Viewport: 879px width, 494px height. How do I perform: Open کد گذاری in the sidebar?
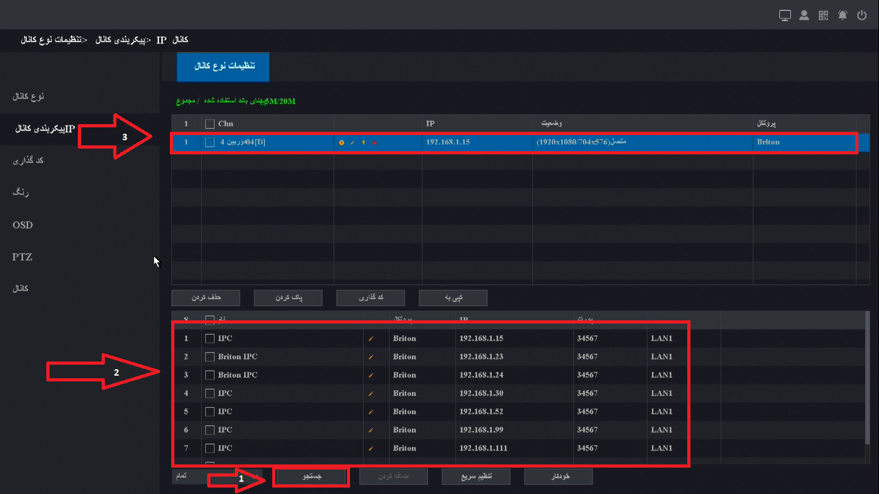28,160
